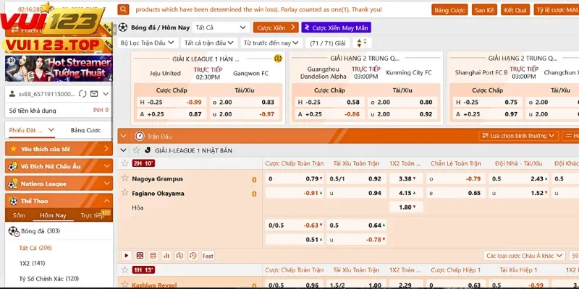Toggle favorite star on 1H 13' match row
This screenshot has width=579, height=289.
click(124, 269)
